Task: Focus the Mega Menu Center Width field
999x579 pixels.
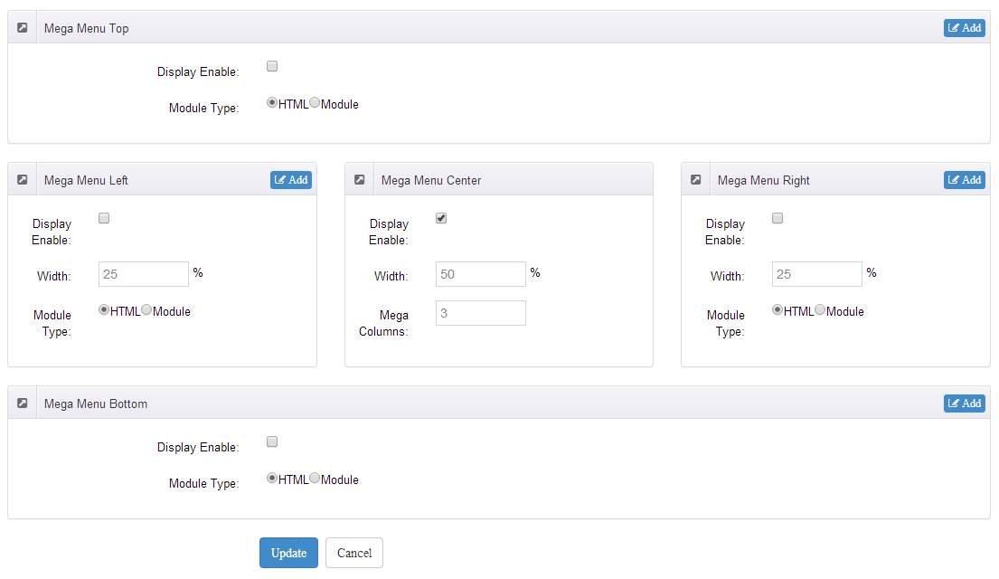Action: click(x=480, y=274)
